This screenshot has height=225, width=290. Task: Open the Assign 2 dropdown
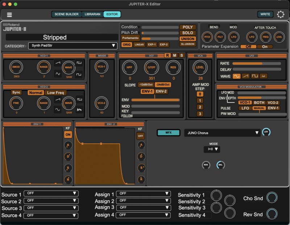[143, 200]
